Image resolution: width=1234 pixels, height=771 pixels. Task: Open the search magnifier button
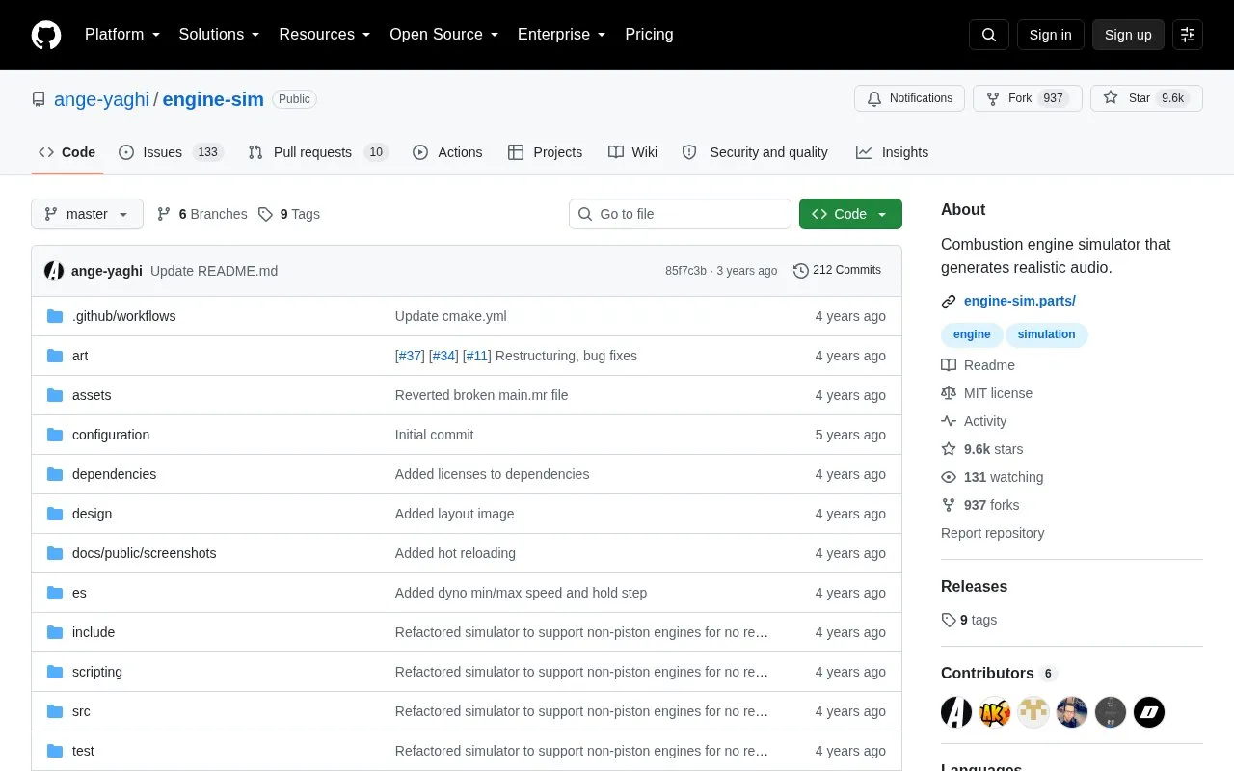(989, 35)
